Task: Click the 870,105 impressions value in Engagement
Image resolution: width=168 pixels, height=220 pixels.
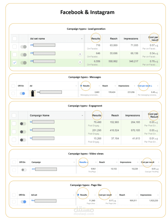Action: [135, 130]
